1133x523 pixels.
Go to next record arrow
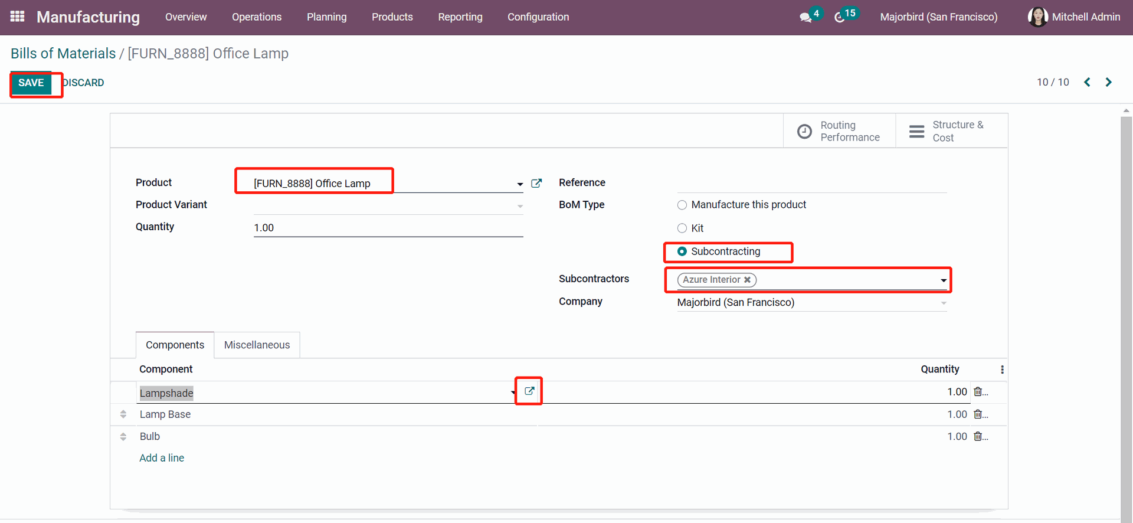(x=1108, y=82)
